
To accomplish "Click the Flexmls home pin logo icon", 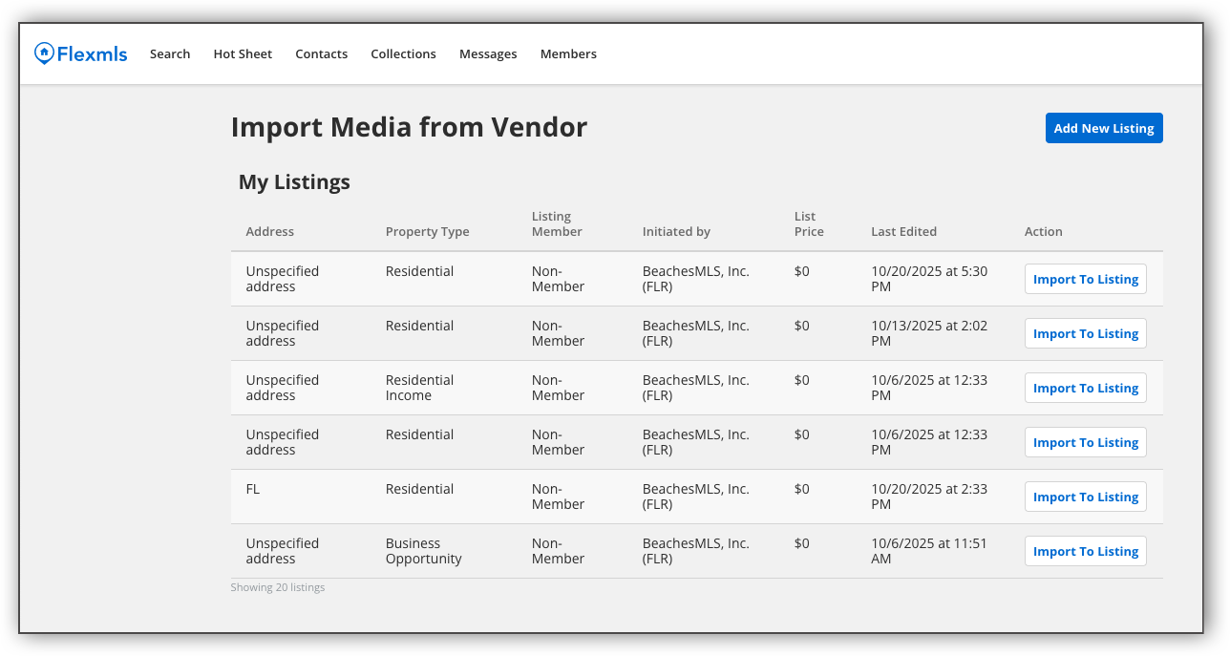I will click(43, 53).
